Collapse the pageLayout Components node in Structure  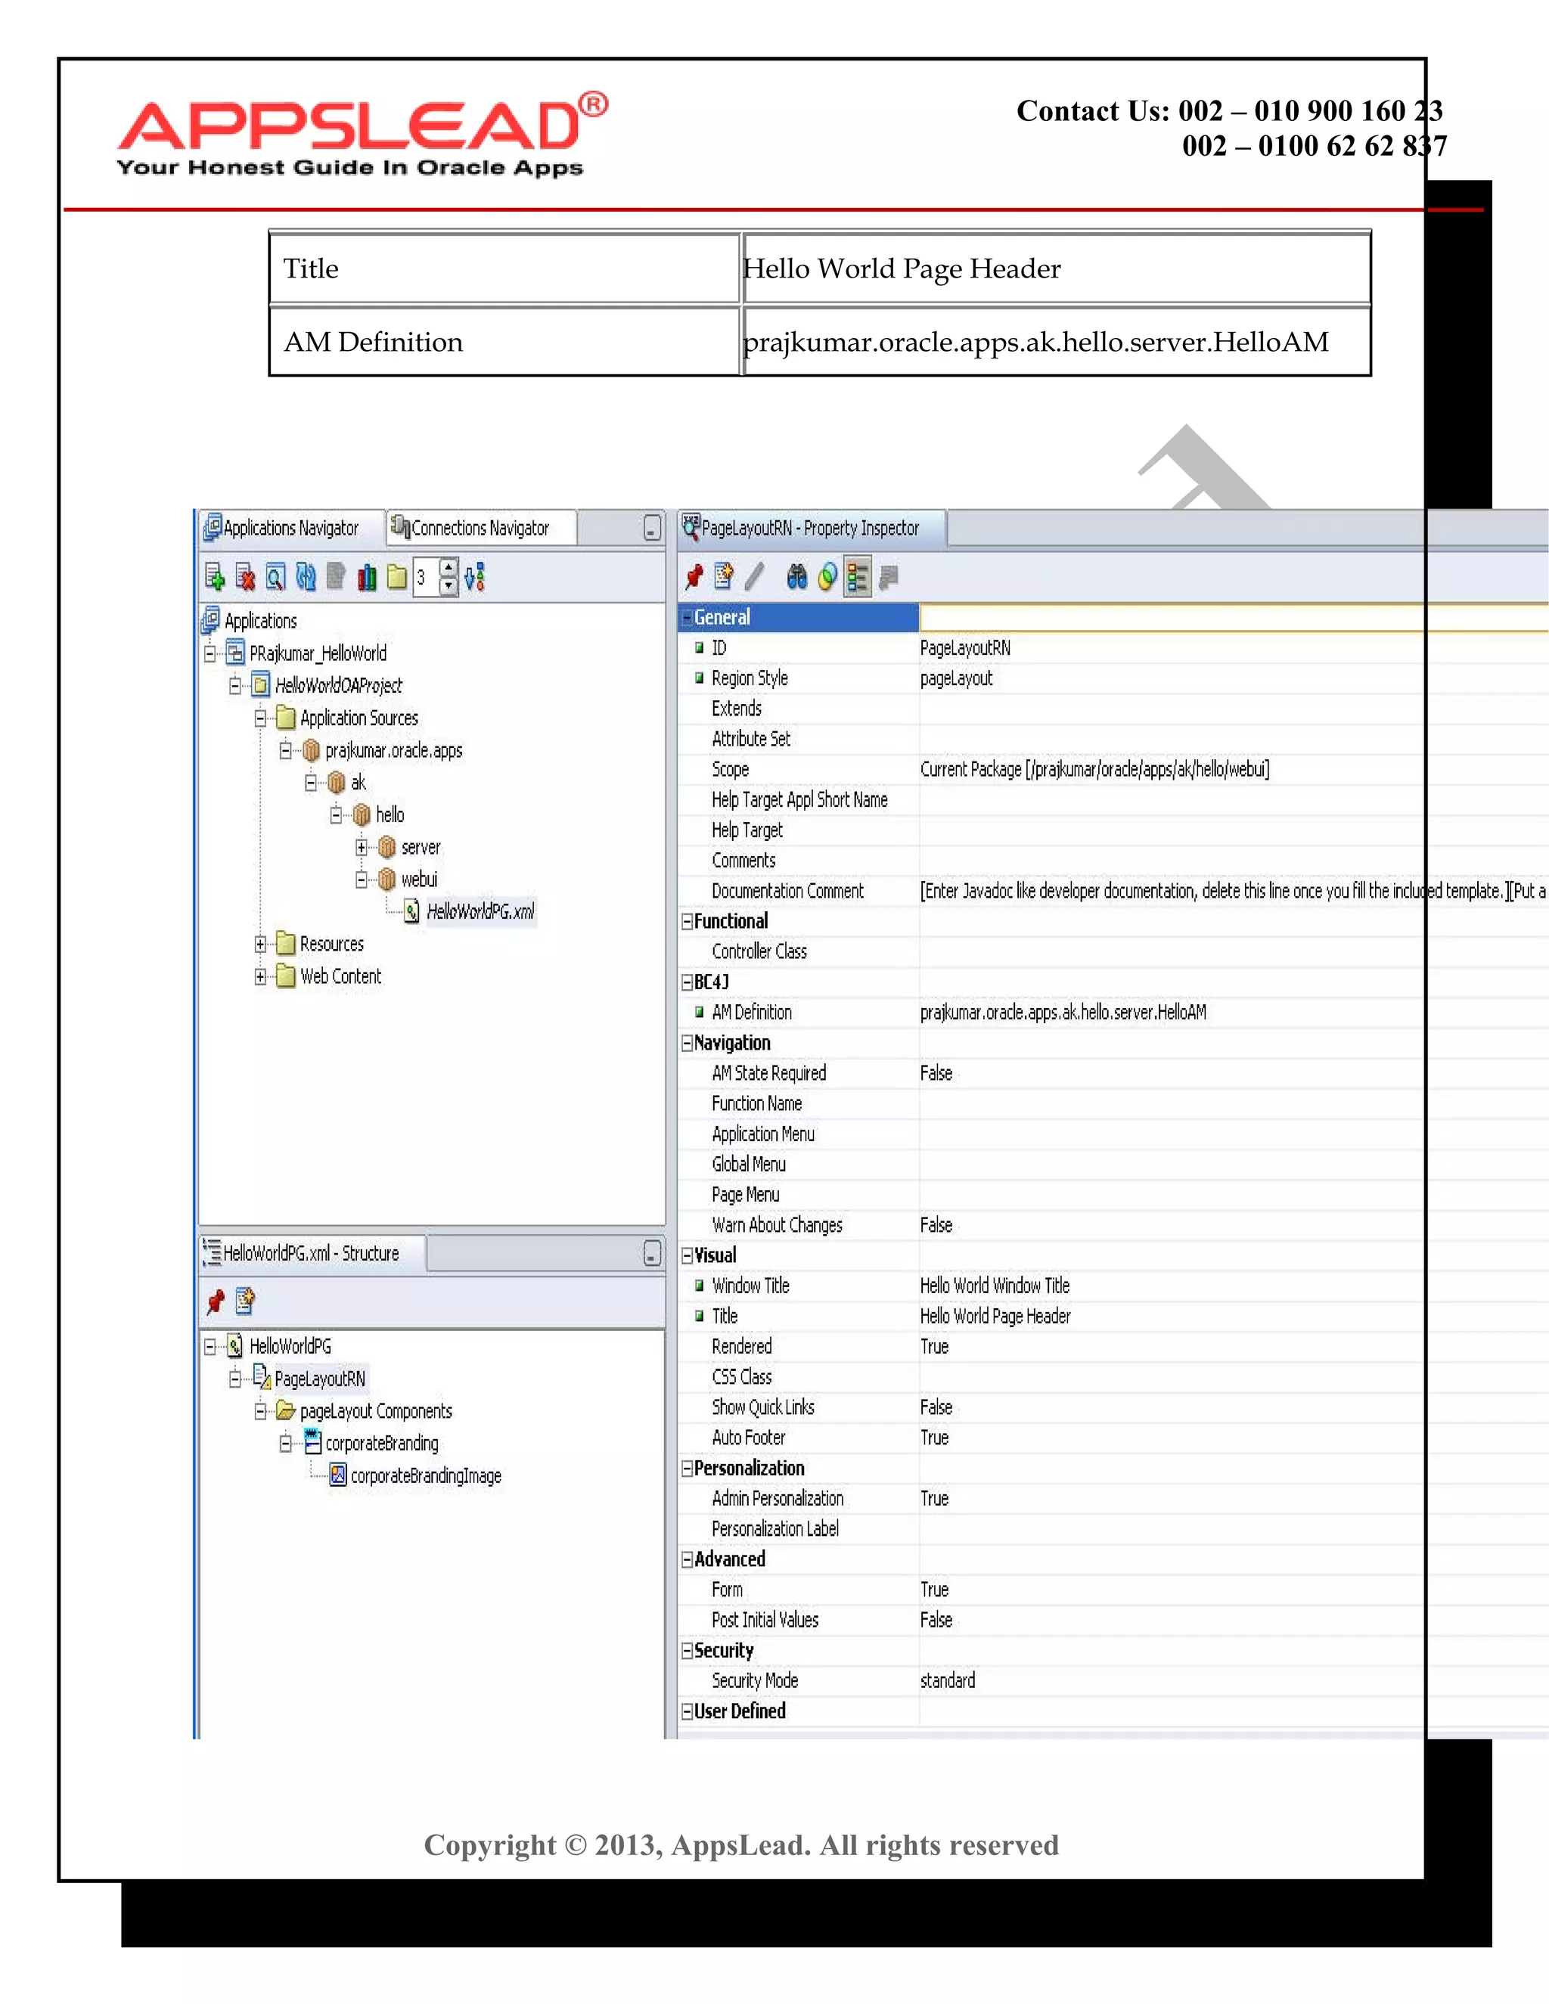(261, 1411)
